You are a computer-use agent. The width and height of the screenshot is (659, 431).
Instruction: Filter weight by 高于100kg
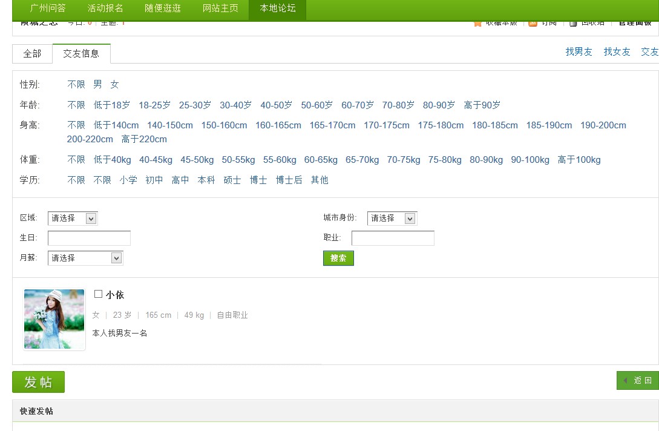click(x=579, y=160)
